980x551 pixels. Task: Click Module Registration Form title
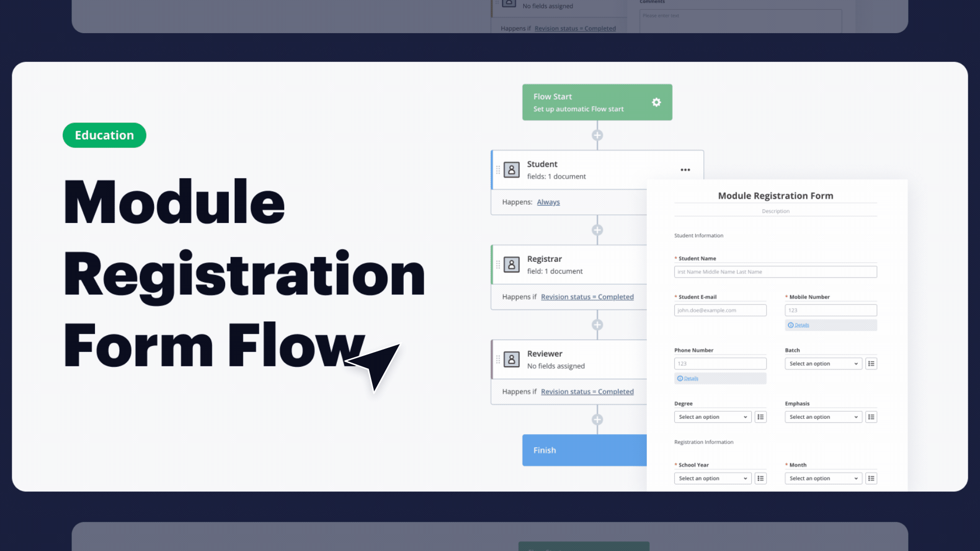pyautogui.click(x=775, y=196)
